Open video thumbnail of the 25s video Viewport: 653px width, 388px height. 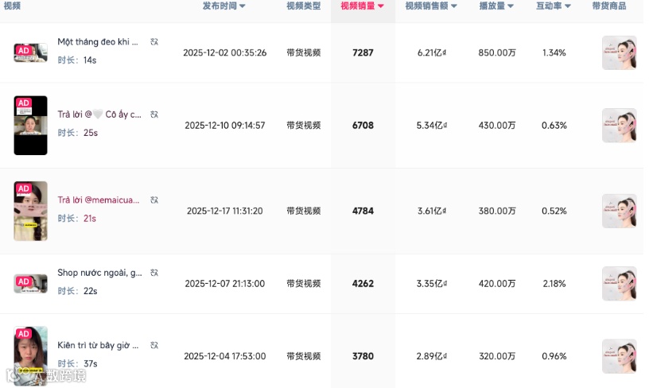pyautogui.click(x=30, y=126)
